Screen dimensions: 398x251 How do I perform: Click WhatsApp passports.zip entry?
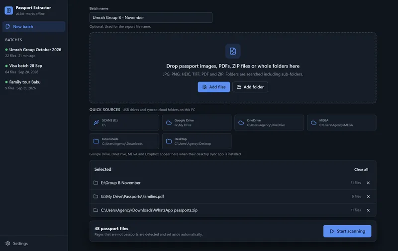(x=233, y=210)
